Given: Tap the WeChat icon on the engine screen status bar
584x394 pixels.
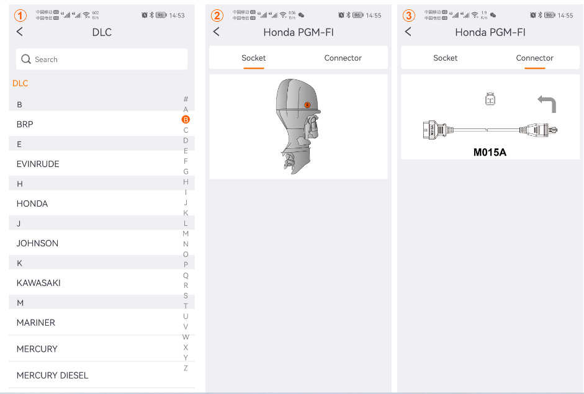Looking at the screenshot, I should pyautogui.click(x=302, y=15).
